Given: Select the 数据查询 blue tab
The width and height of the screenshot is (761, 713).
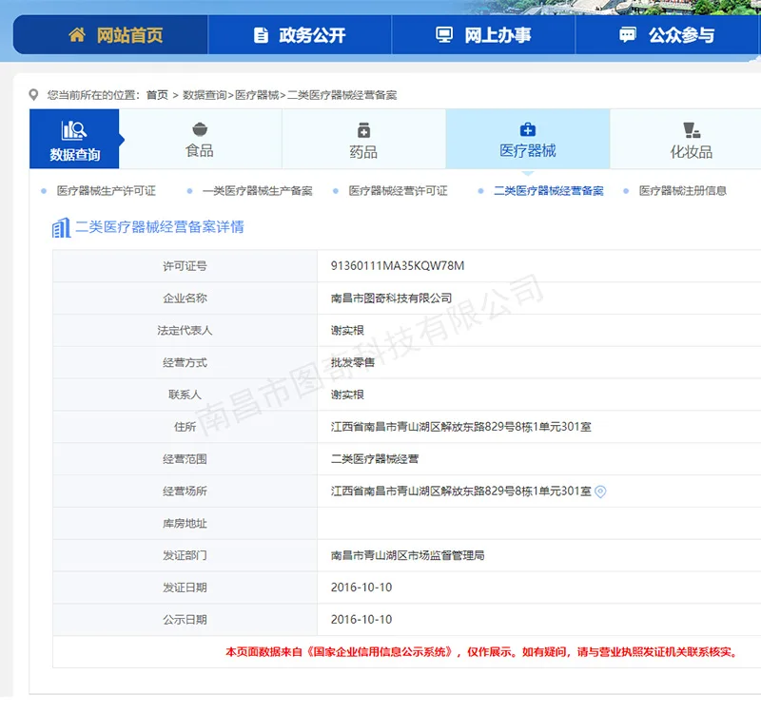Looking at the screenshot, I should tap(74, 139).
